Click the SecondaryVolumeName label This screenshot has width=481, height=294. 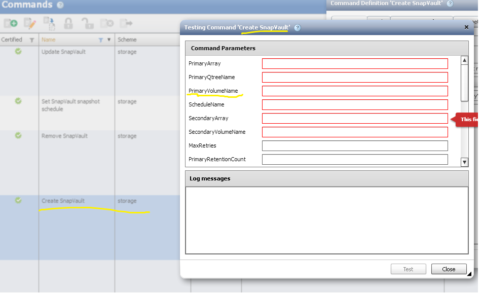[x=217, y=132]
